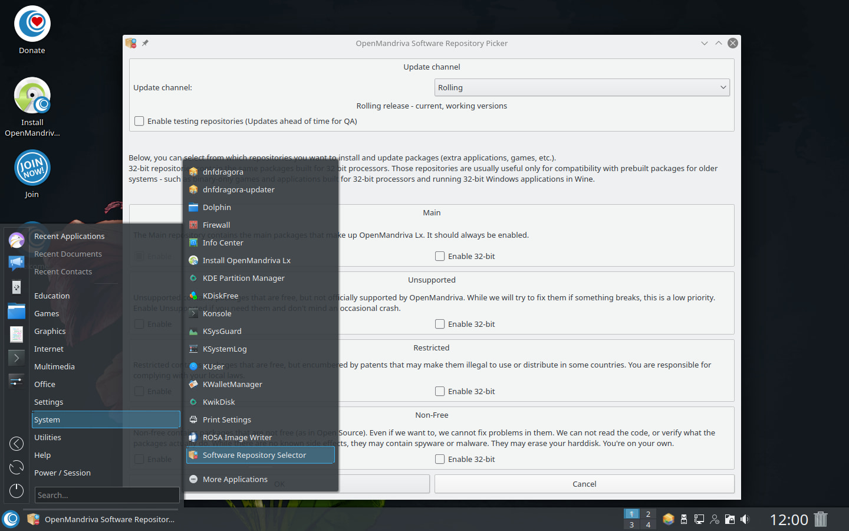Open Info Center from System submenu
The height and width of the screenshot is (531, 849).
pos(261,242)
